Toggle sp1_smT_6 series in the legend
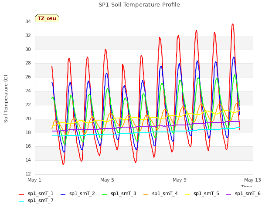This screenshot has width=279, height=209. click(x=244, y=193)
